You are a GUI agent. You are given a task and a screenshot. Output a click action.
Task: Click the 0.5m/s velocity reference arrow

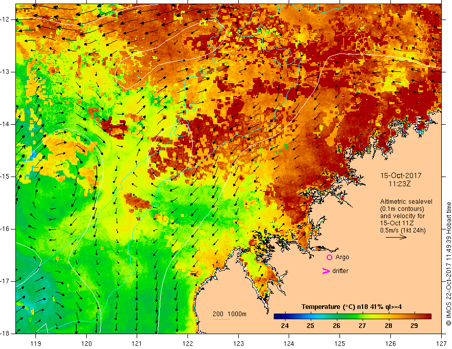[397, 237]
